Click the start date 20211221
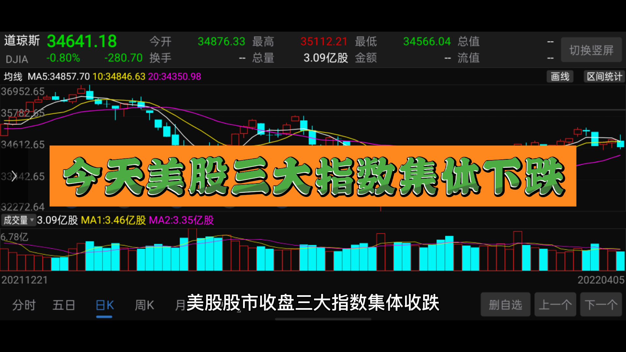The image size is (626, 352). click(x=25, y=280)
